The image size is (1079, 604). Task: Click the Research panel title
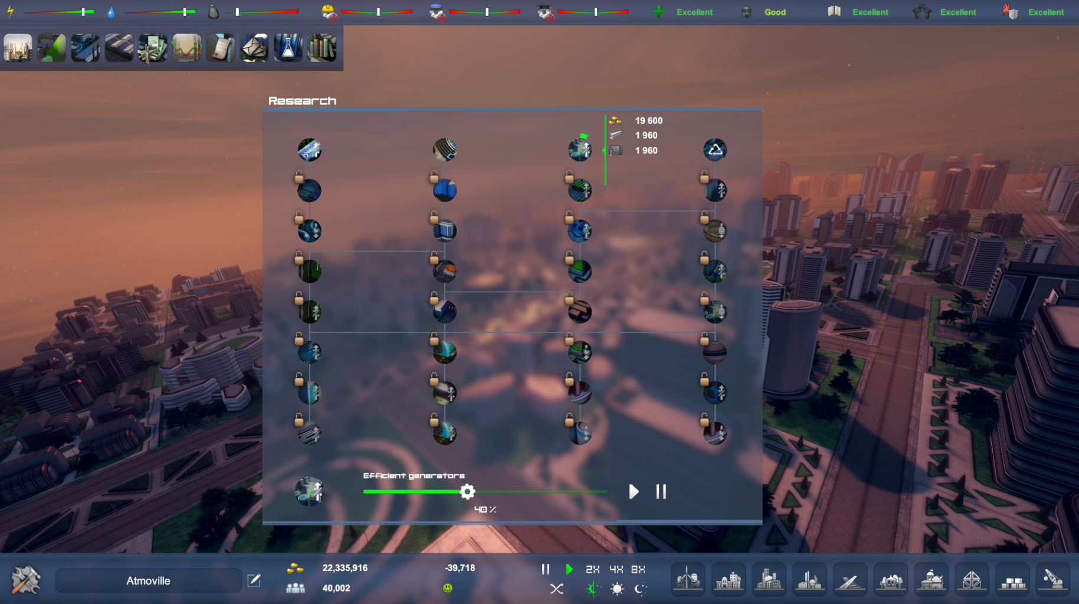coord(302,101)
